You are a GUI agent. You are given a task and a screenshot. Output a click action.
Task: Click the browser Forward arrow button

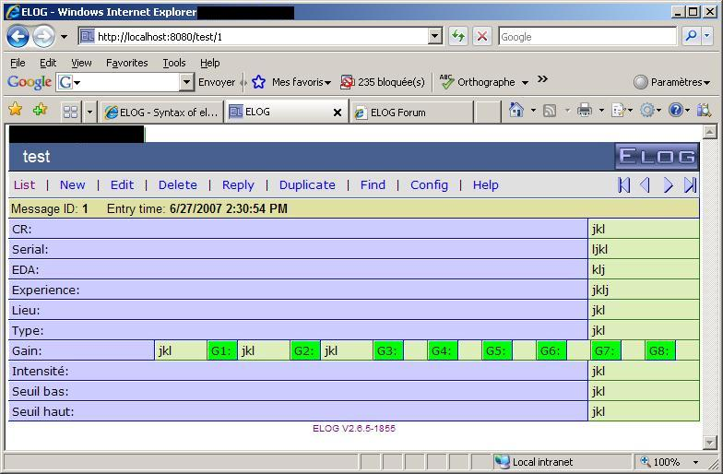[x=44, y=37]
